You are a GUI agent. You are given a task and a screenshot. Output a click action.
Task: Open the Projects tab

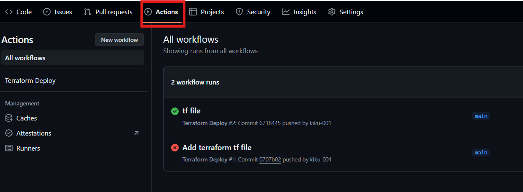207,12
